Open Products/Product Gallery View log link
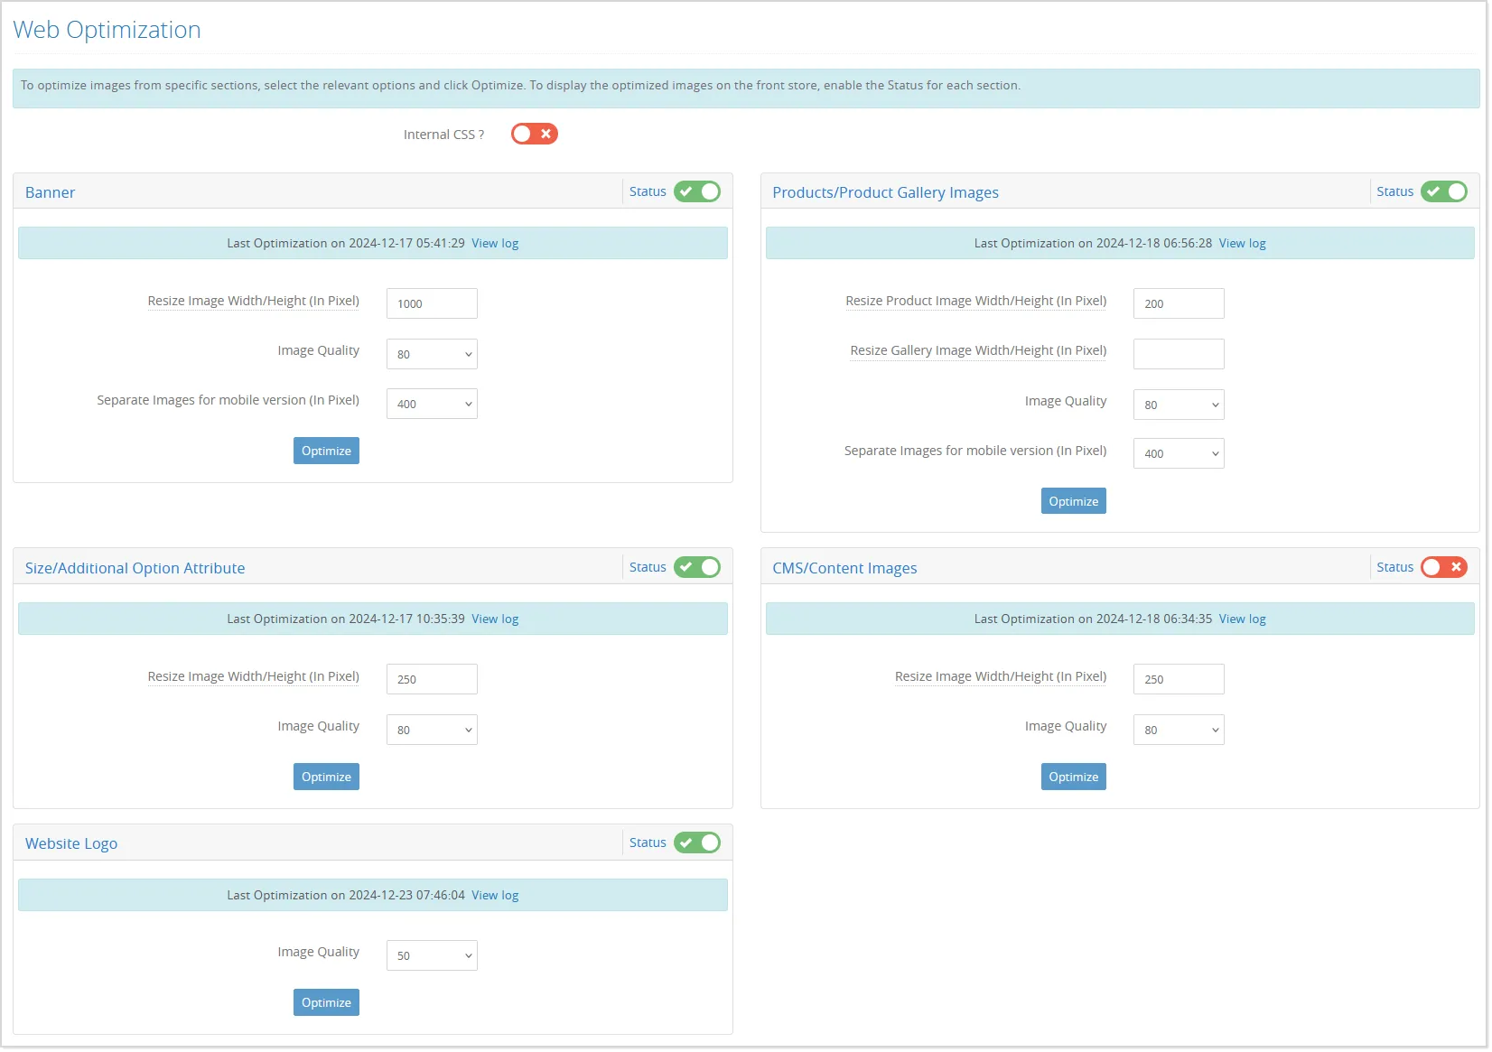The width and height of the screenshot is (1492, 1052). pyautogui.click(x=1243, y=243)
